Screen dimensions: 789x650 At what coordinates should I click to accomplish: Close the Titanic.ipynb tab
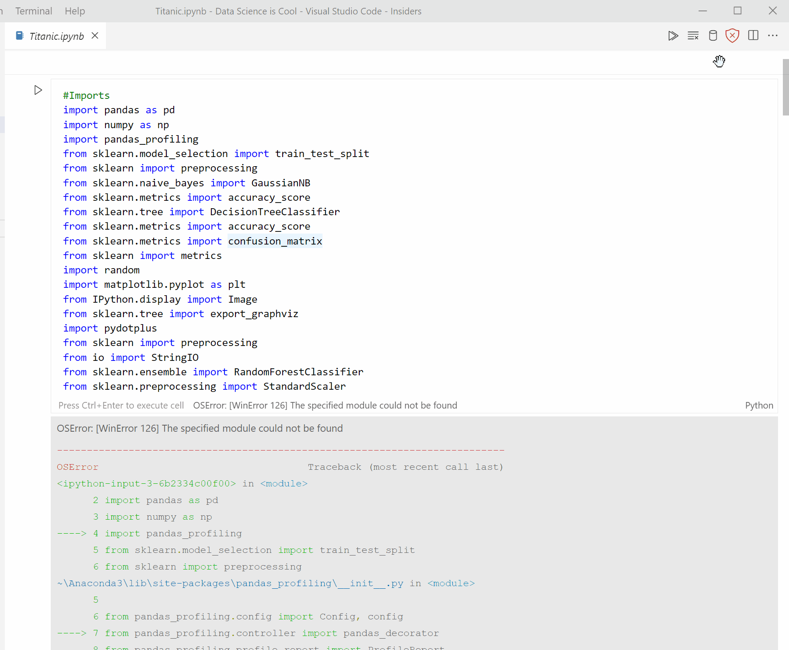95,35
